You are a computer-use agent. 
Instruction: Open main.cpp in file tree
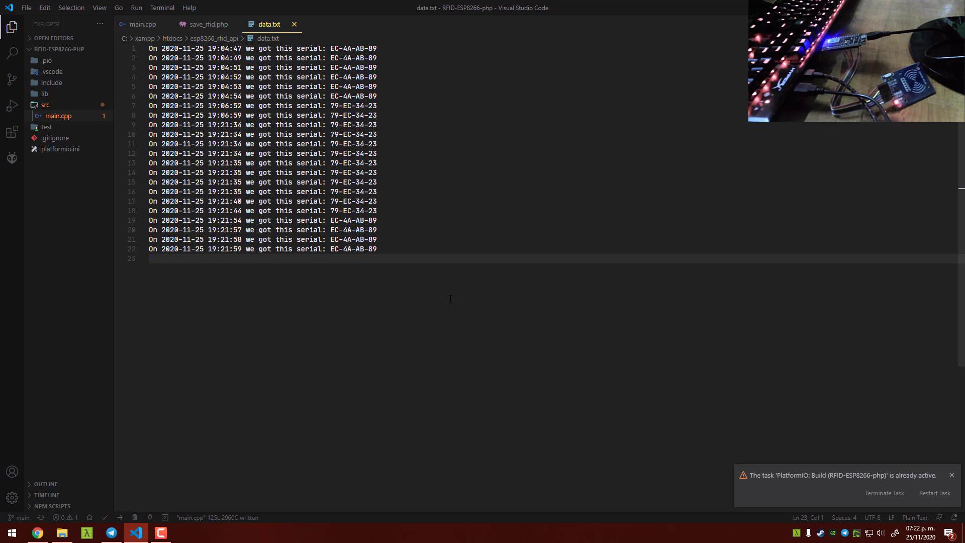(x=58, y=116)
